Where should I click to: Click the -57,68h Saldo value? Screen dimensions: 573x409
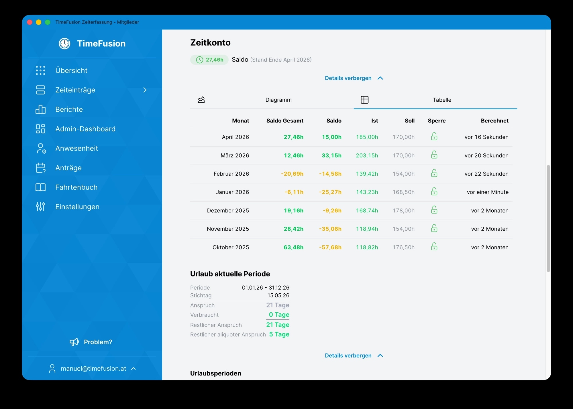(330, 247)
